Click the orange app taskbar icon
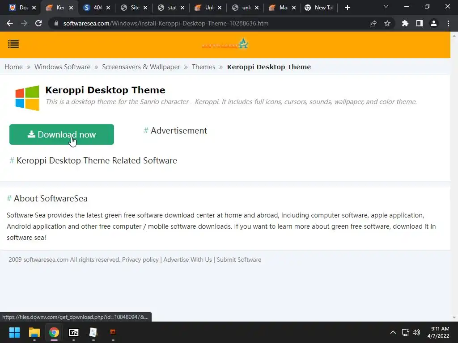Screen dimensions: 458x343 pos(113,332)
